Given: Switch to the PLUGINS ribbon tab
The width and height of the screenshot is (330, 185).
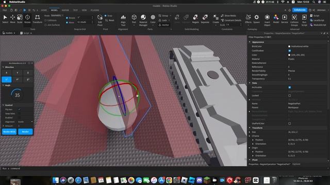Looking at the screenshot, I should 95,10.
